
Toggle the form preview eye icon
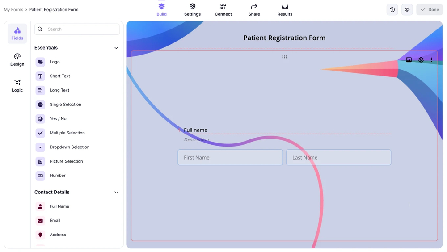407,10
